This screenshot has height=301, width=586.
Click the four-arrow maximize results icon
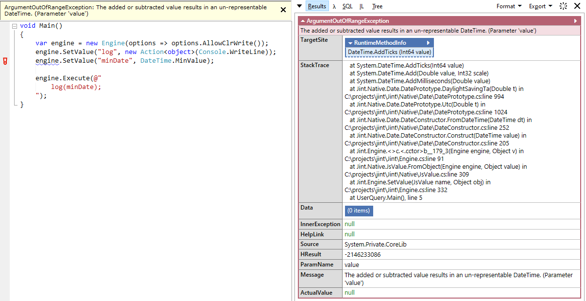coord(563,6)
